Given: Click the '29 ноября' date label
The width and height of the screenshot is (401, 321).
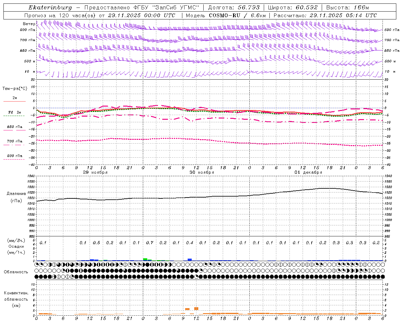Looking at the screenshot, I should click(95, 172).
